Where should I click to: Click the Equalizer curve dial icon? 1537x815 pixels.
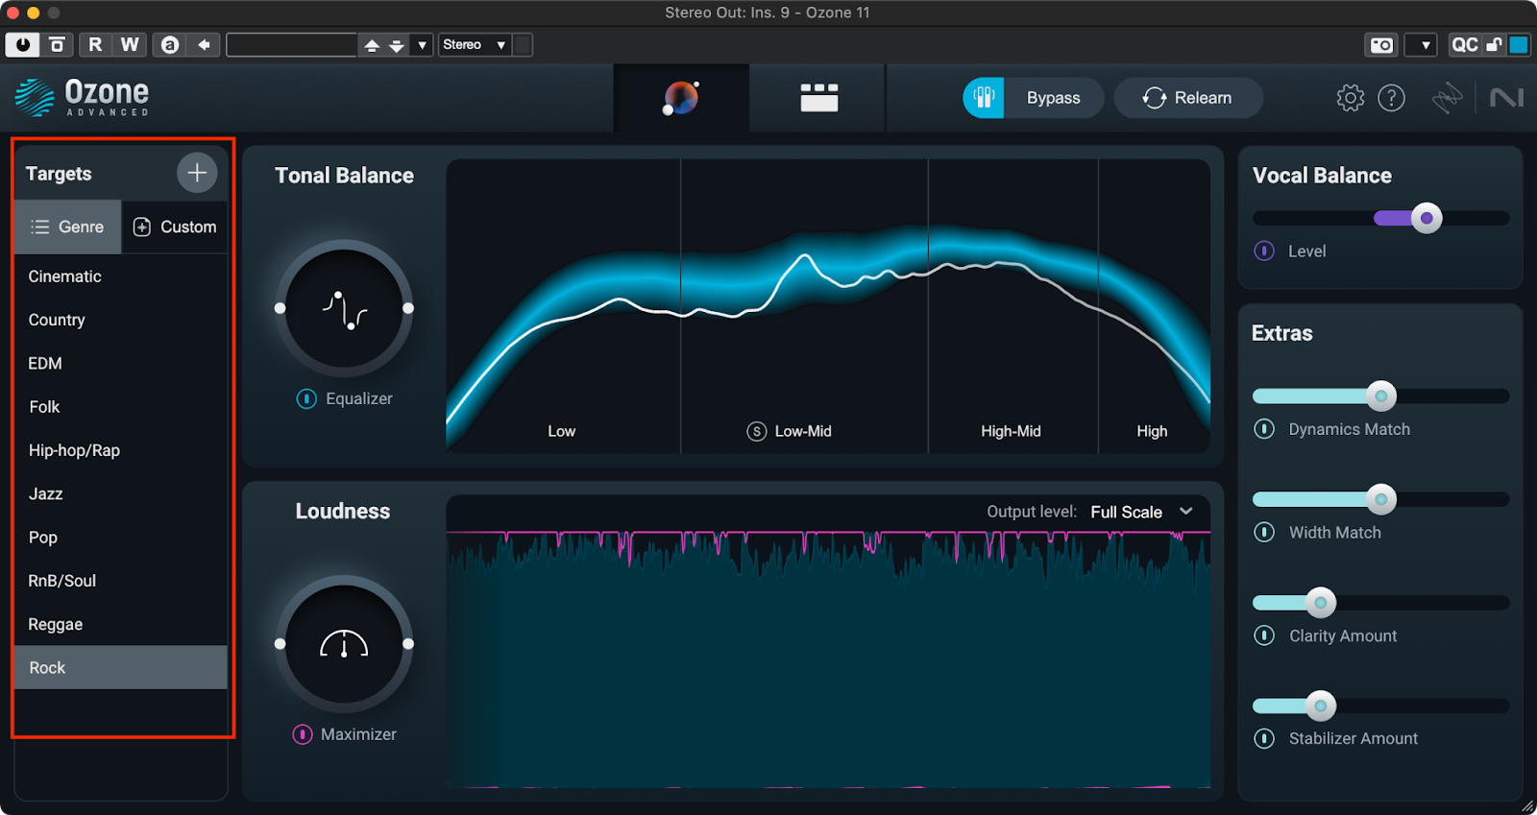pyautogui.click(x=344, y=309)
